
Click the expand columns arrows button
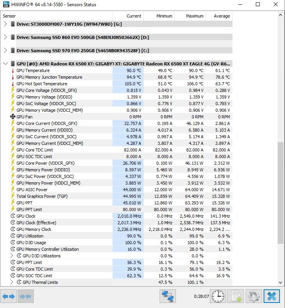[x=9, y=296]
